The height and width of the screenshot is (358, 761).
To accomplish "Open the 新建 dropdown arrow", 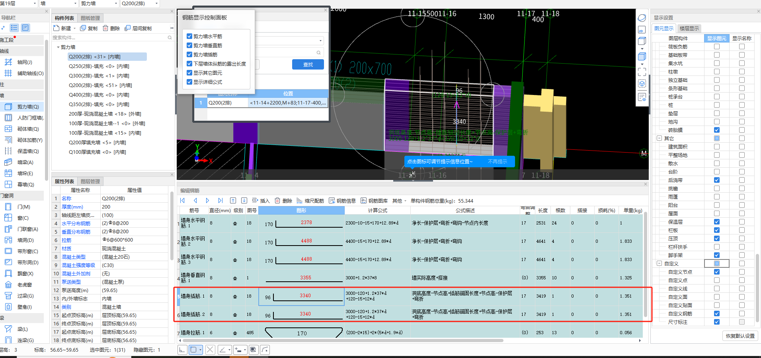I will (x=75, y=29).
